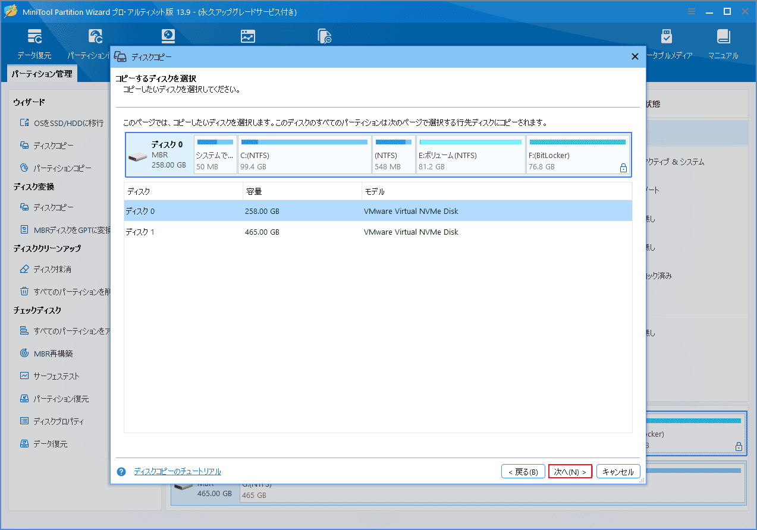Choose Convert MBR Disk to GPT option
Screen dimensions: 757x530
pos(65,230)
